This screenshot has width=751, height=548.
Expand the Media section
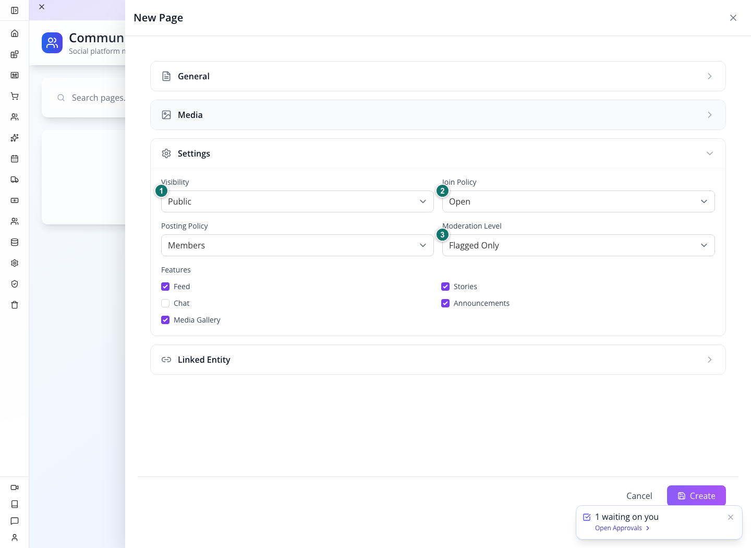(438, 115)
